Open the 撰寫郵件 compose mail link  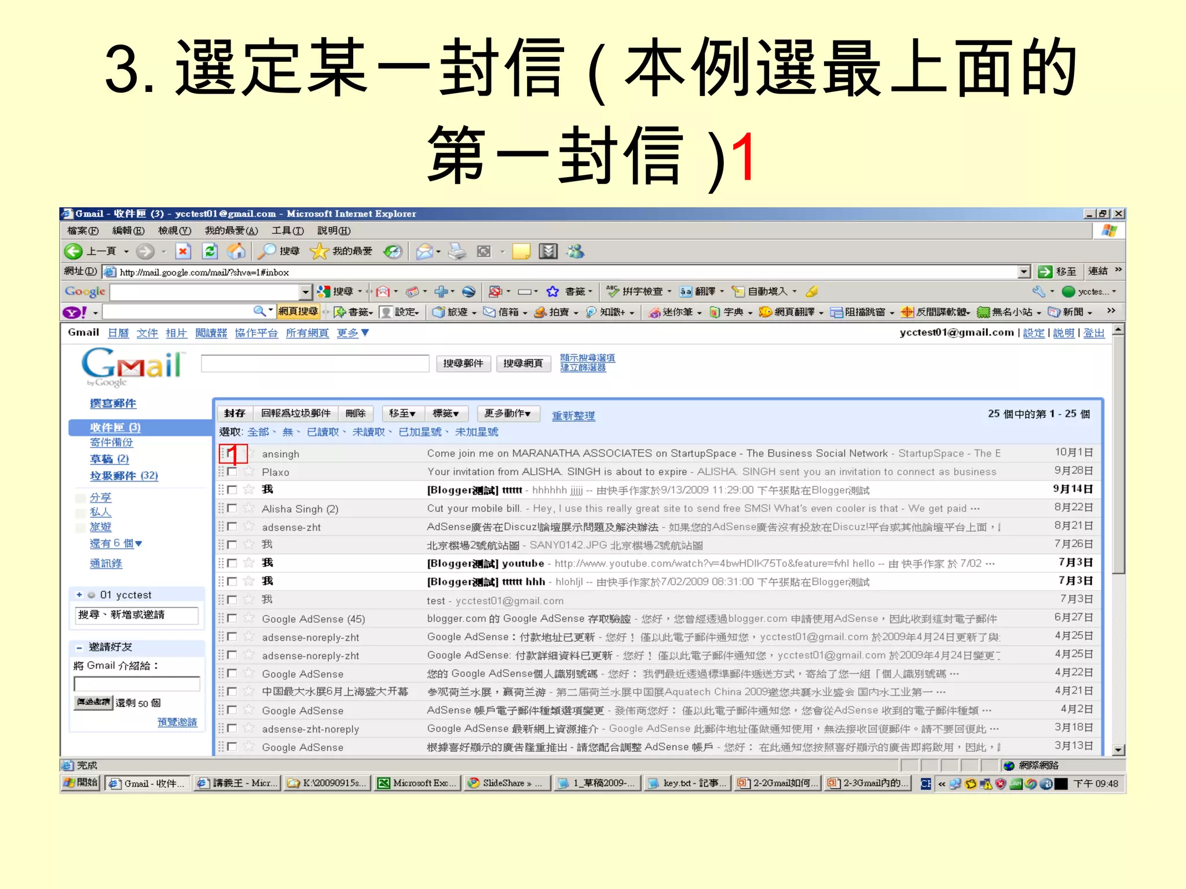113,403
